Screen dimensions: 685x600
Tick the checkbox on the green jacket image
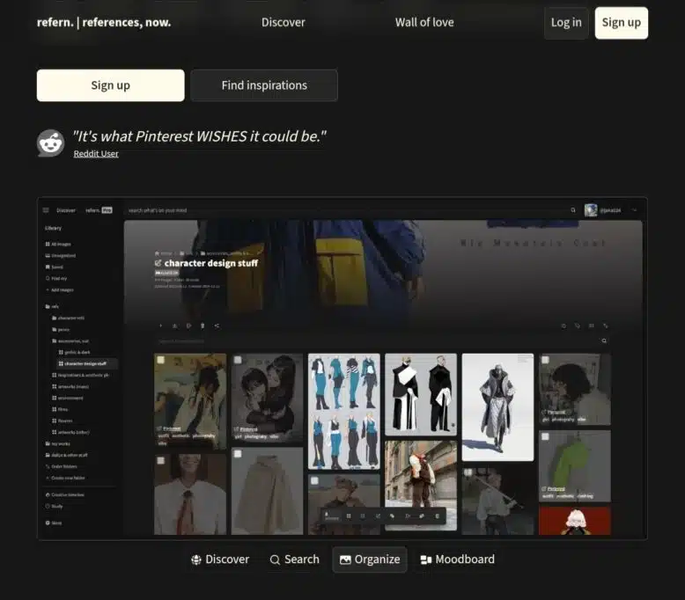[x=545, y=436]
